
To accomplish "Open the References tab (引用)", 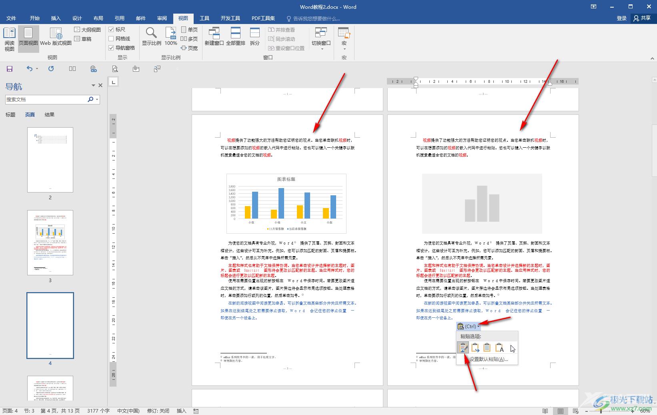I will pyautogui.click(x=120, y=18).
